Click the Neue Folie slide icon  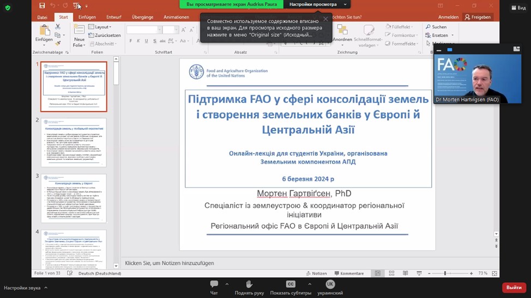(79, 30)
